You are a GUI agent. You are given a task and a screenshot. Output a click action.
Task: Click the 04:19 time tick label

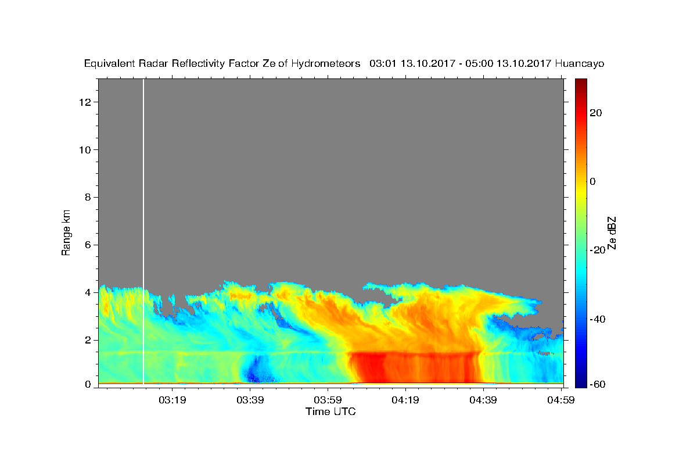pos(405,399)
